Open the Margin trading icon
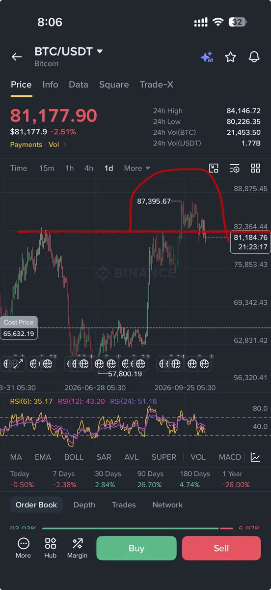 click(77, 548)
